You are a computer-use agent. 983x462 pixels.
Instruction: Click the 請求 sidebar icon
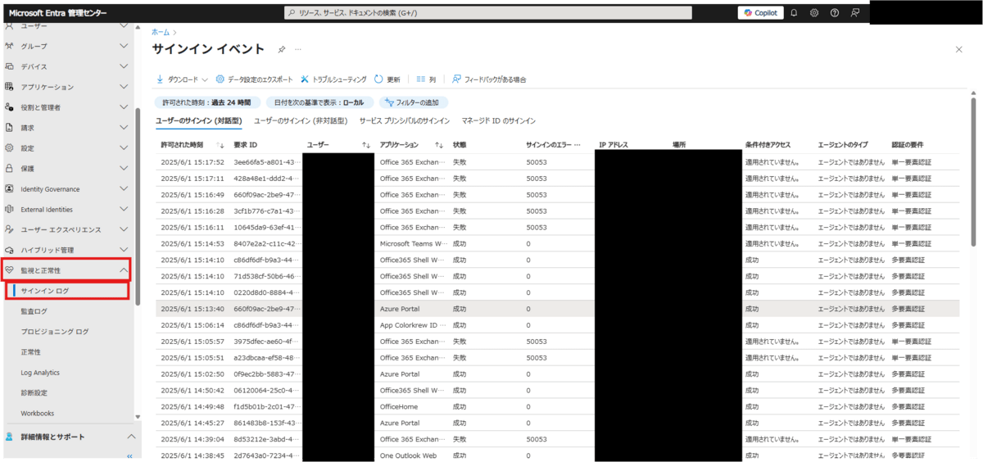tap(9, 128)
